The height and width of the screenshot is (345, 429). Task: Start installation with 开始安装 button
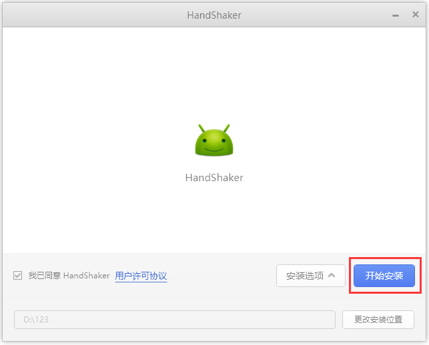[x=384, y=276]
